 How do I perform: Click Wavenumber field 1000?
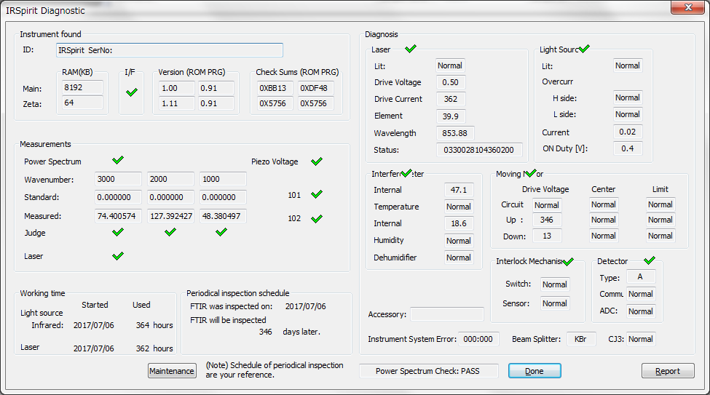tap(224, 179)
